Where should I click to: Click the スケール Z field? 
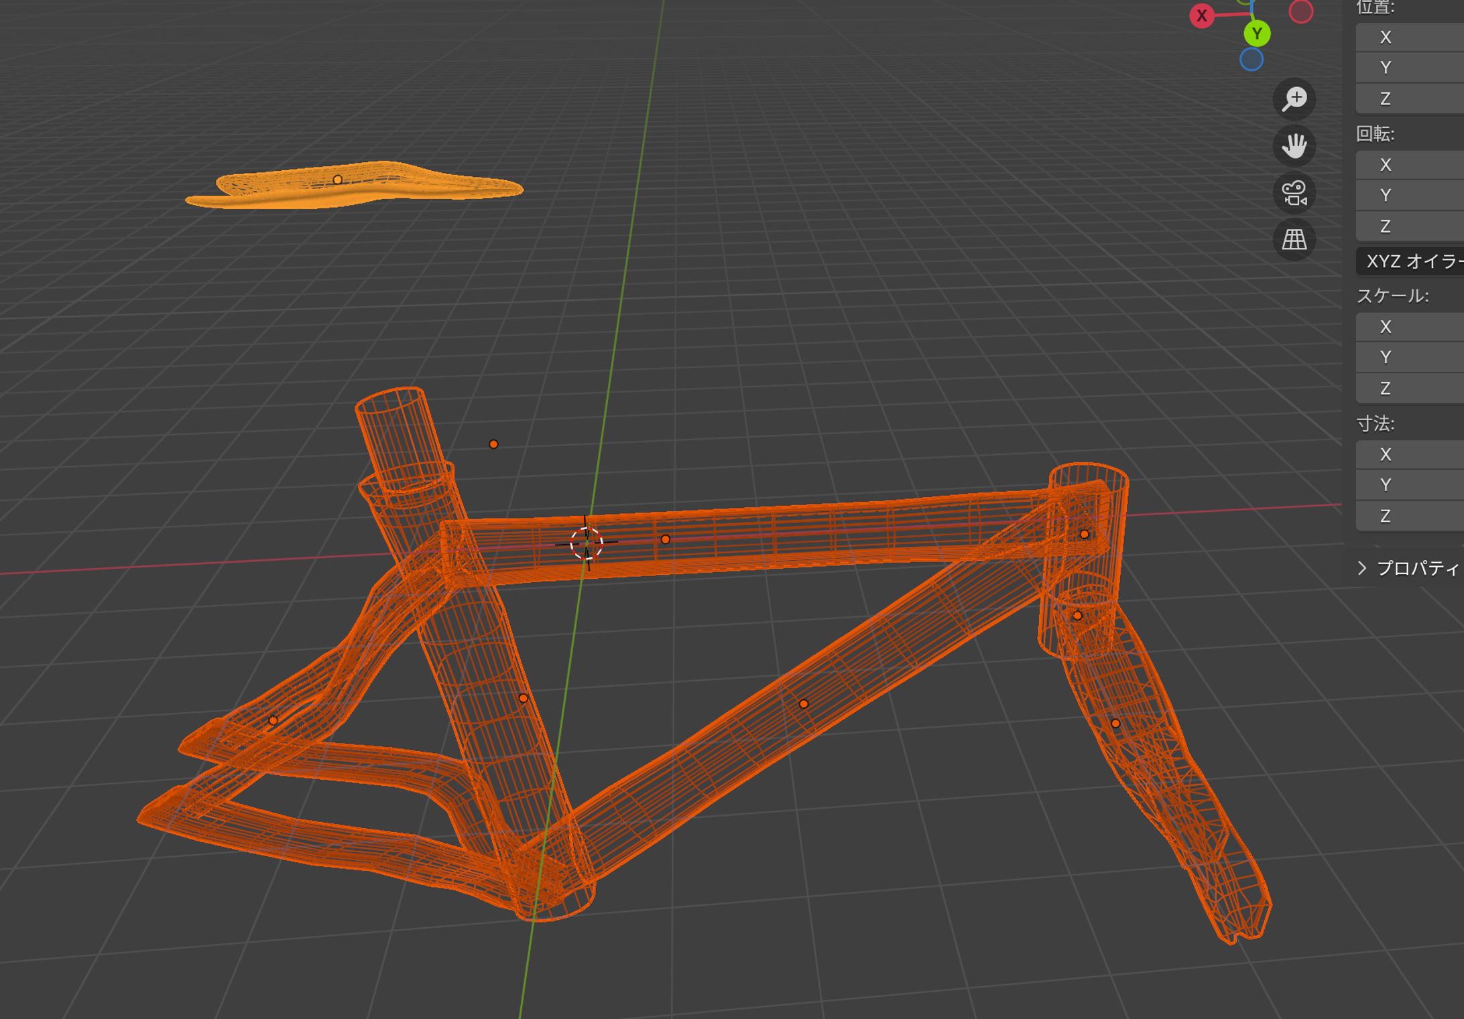pos(1410,388)
